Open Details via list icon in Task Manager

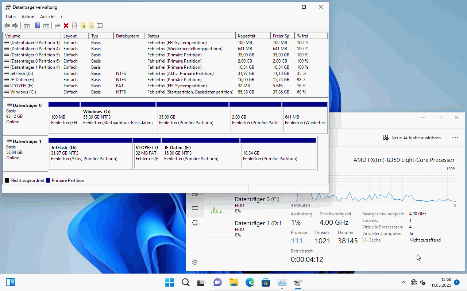[x=195, y=208]
